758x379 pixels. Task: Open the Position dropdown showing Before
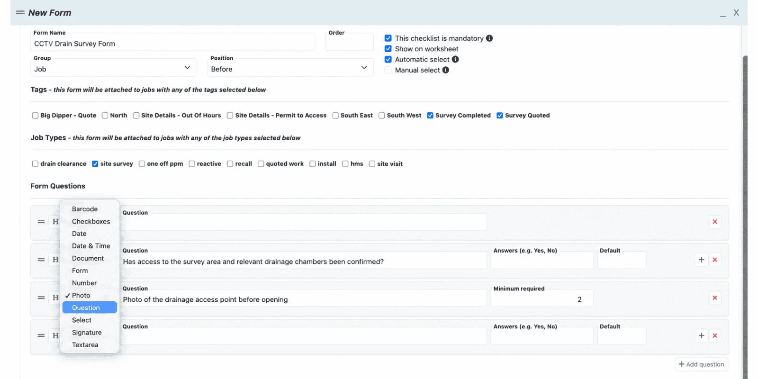(x=290, y=69)
